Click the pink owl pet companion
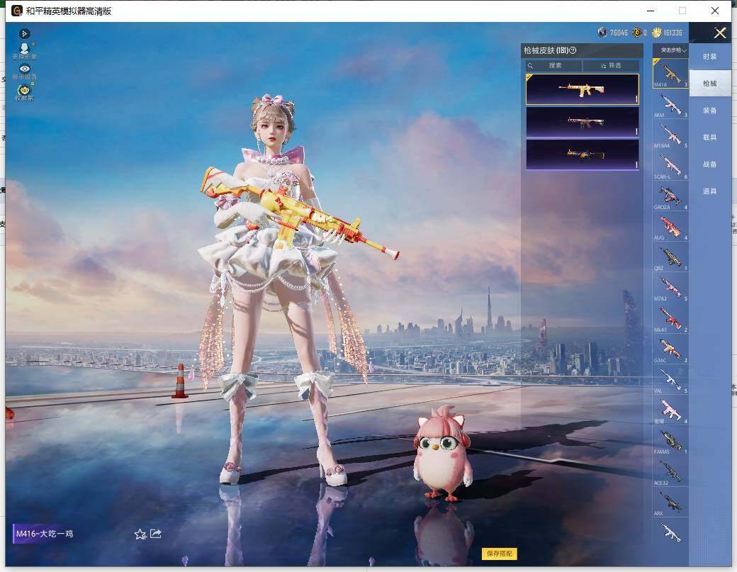The height and width of the screenshot is (572, 737). coord(441,454)
